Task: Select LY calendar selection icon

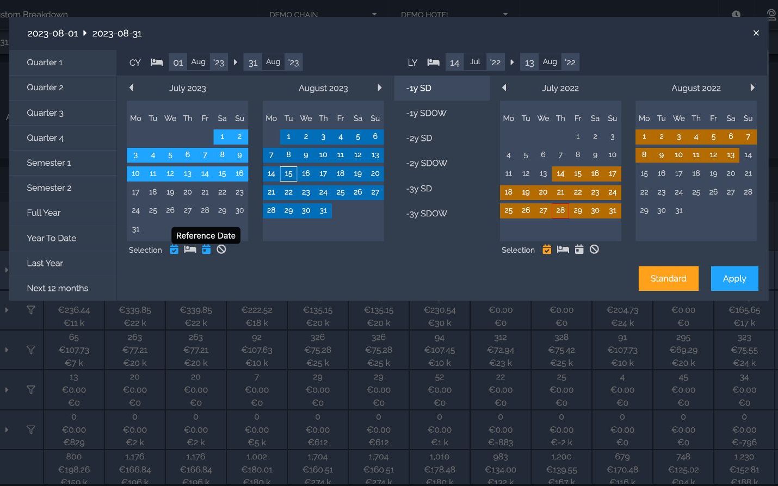Action: (579, 250)
